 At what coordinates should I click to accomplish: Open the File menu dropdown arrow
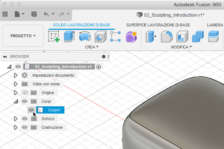point(23,14)
